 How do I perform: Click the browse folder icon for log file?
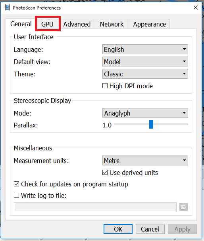tap(183, 207)
